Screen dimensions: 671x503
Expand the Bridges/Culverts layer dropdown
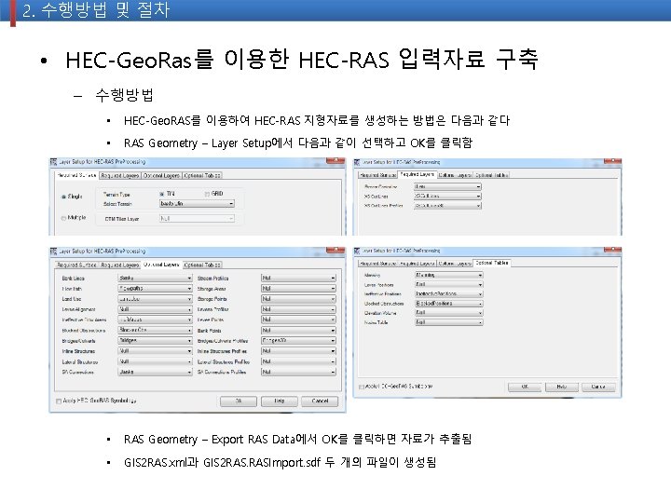click(155, 341)
